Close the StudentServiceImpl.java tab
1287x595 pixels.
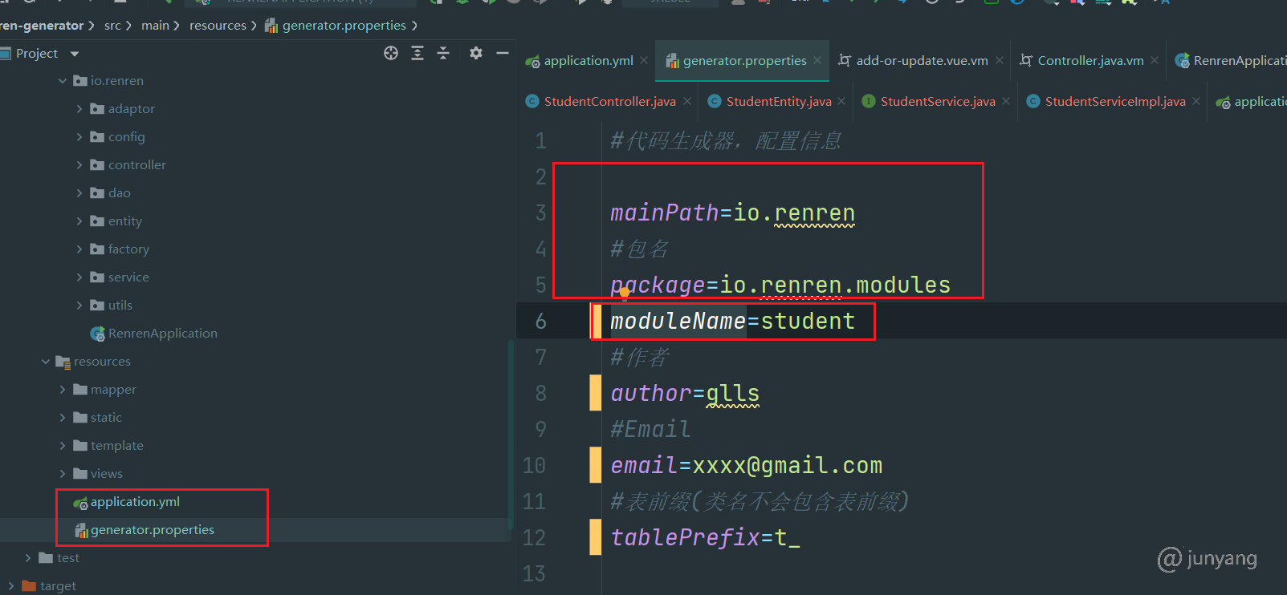click(x=1196, y=102)
